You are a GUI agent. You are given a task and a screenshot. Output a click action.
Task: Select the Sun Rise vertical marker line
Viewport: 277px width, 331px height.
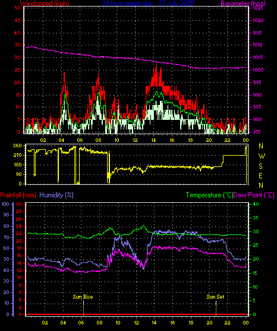point(83,308)
